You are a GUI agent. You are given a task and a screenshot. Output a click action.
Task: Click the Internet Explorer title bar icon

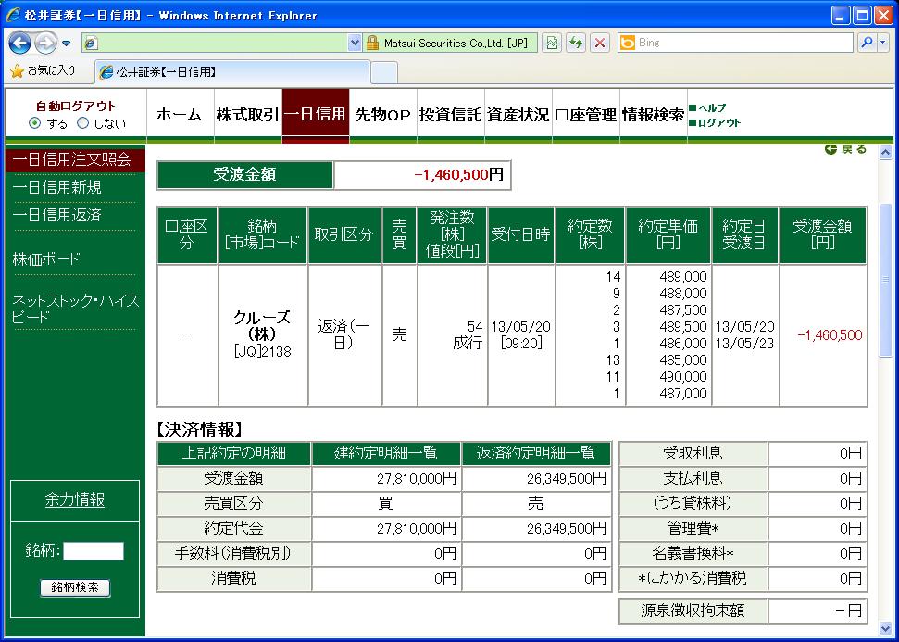(13, 15)
